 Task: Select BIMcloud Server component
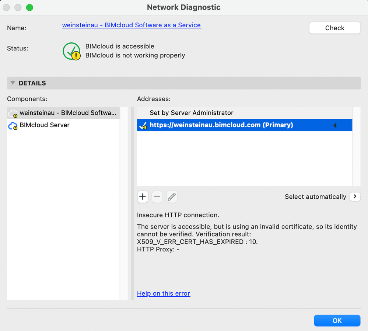coord(63,125)
